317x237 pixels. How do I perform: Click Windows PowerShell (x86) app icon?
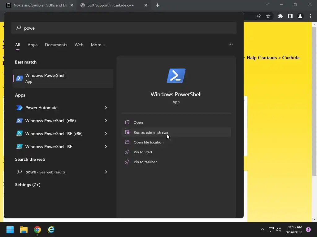pos(20,121)
